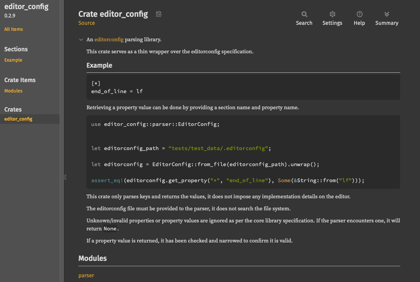This screenshot has width=420, height=282.
Task: Open Modules under Crate Items sidebar
Action: click(x=13, y=91)
